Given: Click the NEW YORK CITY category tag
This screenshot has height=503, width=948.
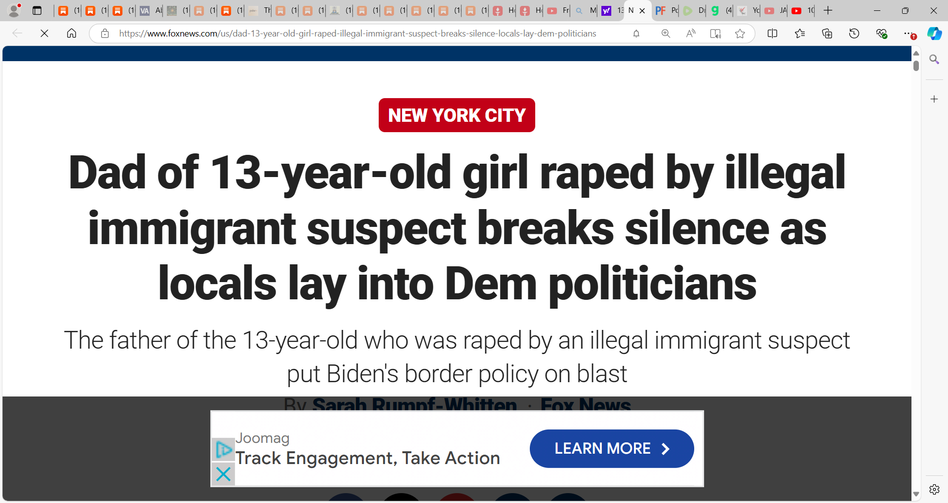Looking at the screenshot, I should 457,115.
